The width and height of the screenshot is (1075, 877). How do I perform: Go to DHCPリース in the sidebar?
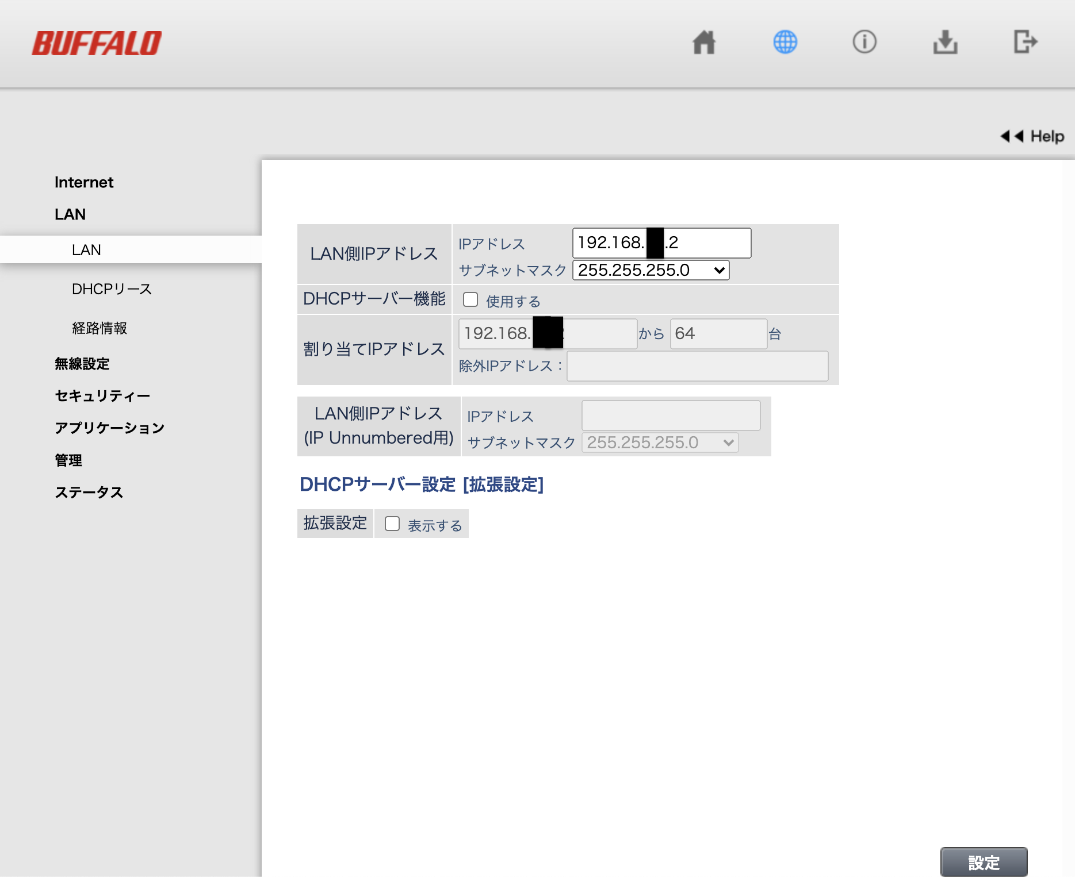click(x=111, y=289)
